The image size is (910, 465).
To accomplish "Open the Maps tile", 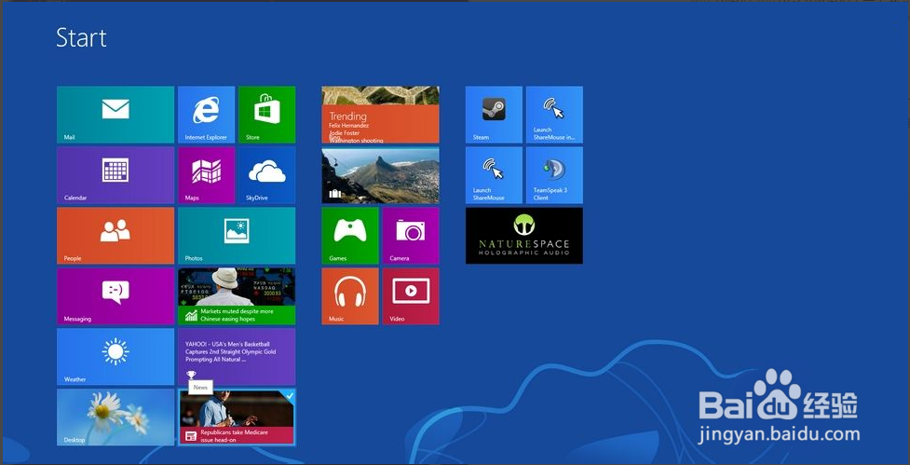I will tap(206, 175).
